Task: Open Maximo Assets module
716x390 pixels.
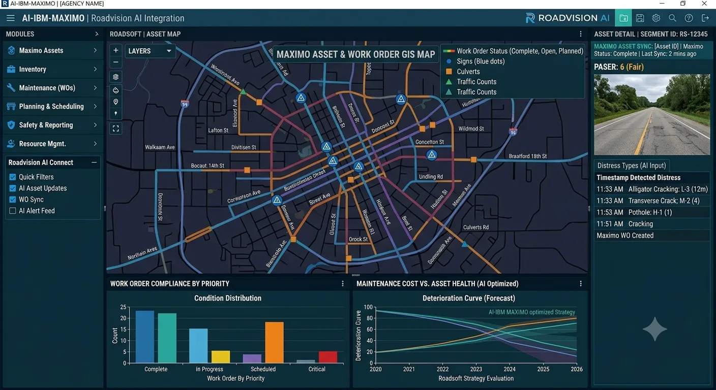Action: pyautogui.click(x=53, y=50)
